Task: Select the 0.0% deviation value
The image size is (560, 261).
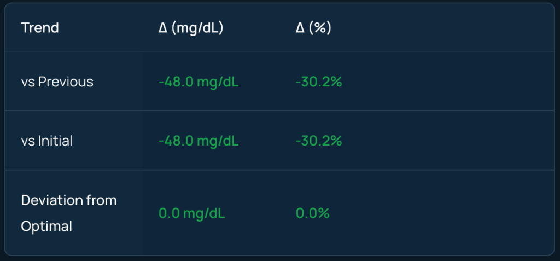Action: pos(313,213)
